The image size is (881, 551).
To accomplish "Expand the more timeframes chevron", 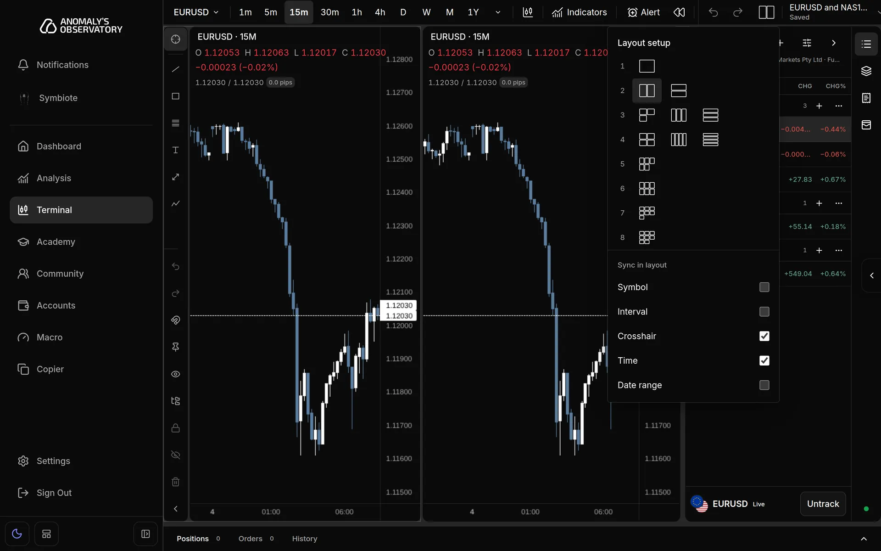I will (x=498, y=12).
